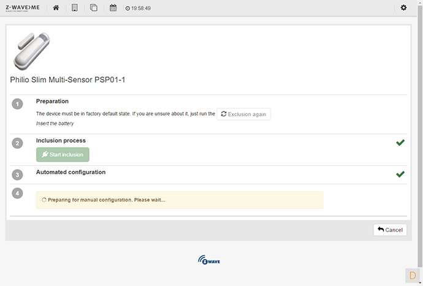423x286 pixels.
Task: Click the Philio sensor product image
Action: pos(31,51)
